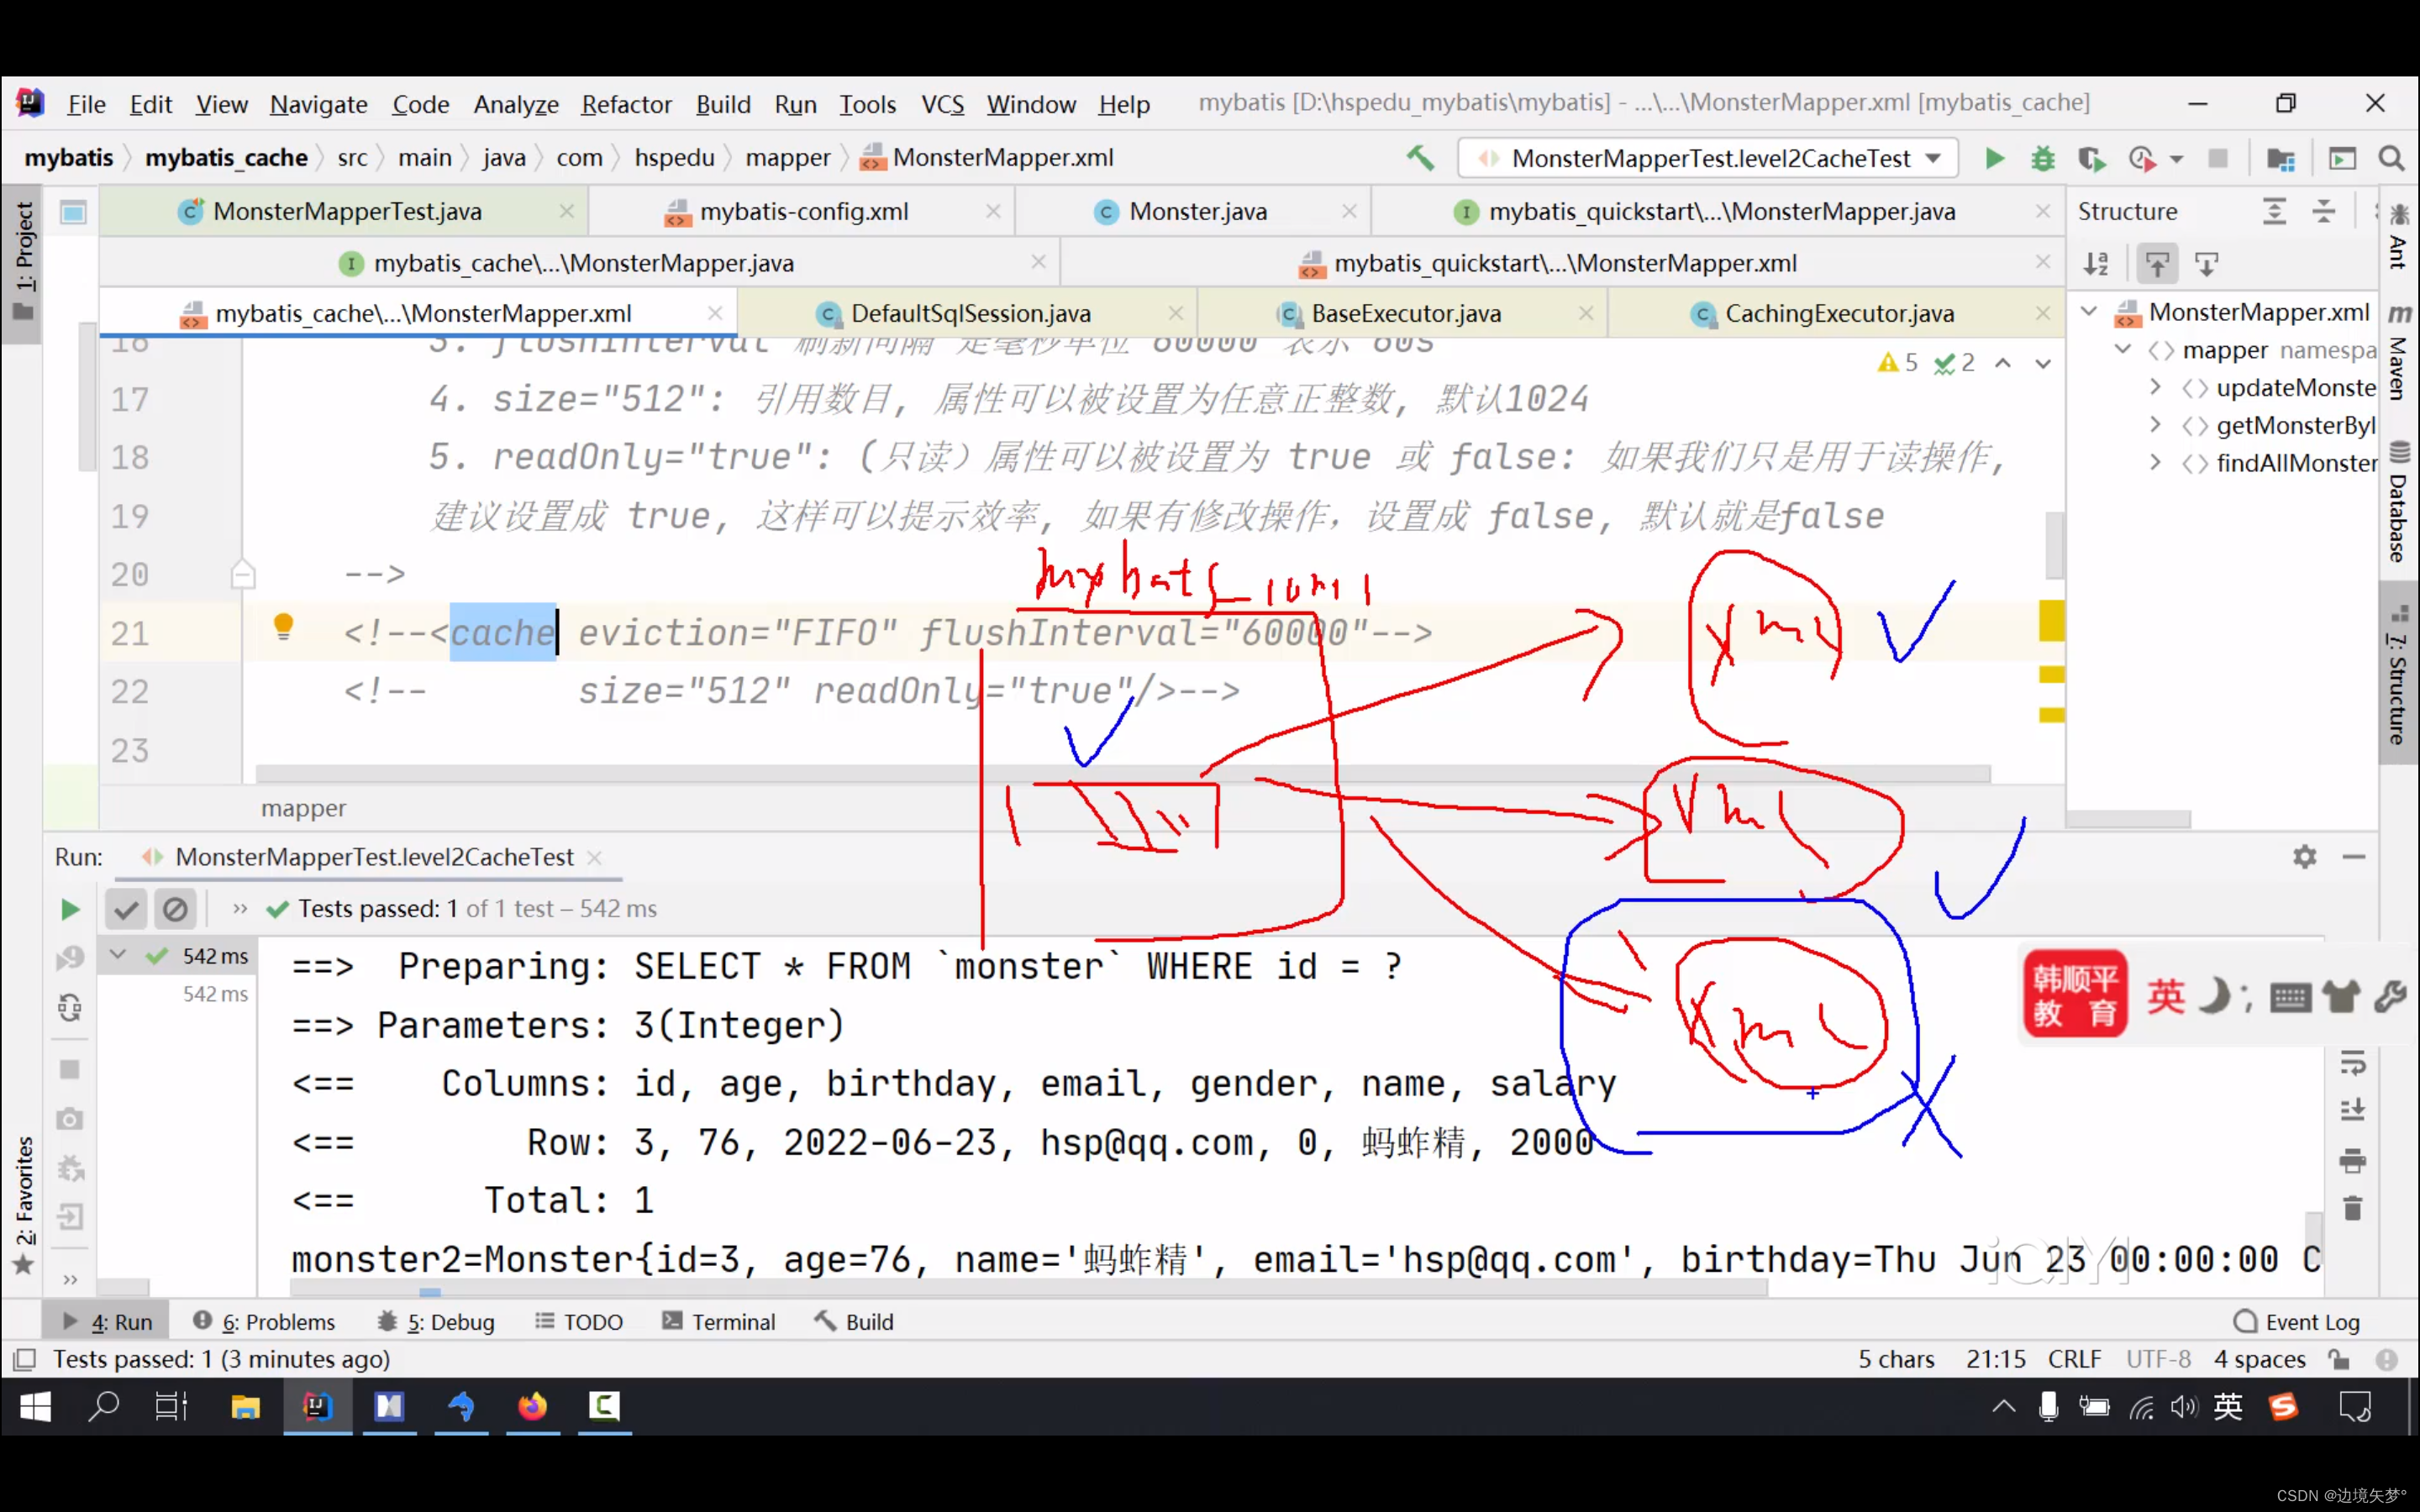
Task: Click CRLF line separator in status bar
Action: [2074, 1359]
